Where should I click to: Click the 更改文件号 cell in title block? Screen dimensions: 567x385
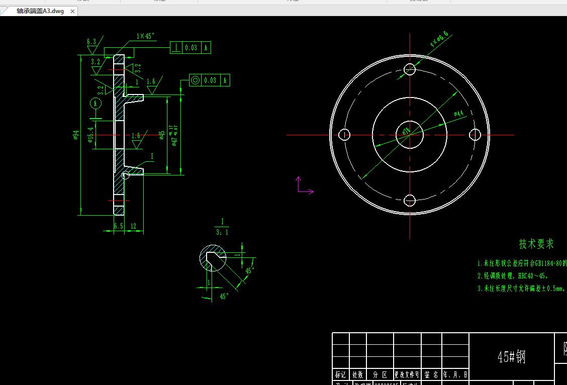pos(407,375)
